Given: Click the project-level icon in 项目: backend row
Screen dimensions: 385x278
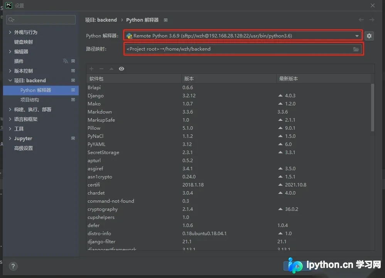Looking at the screenshot, I should (73, 80).
